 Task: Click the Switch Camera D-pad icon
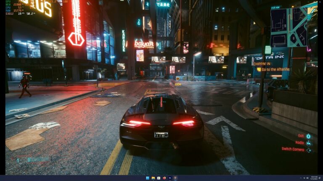(x=309, y=150)
